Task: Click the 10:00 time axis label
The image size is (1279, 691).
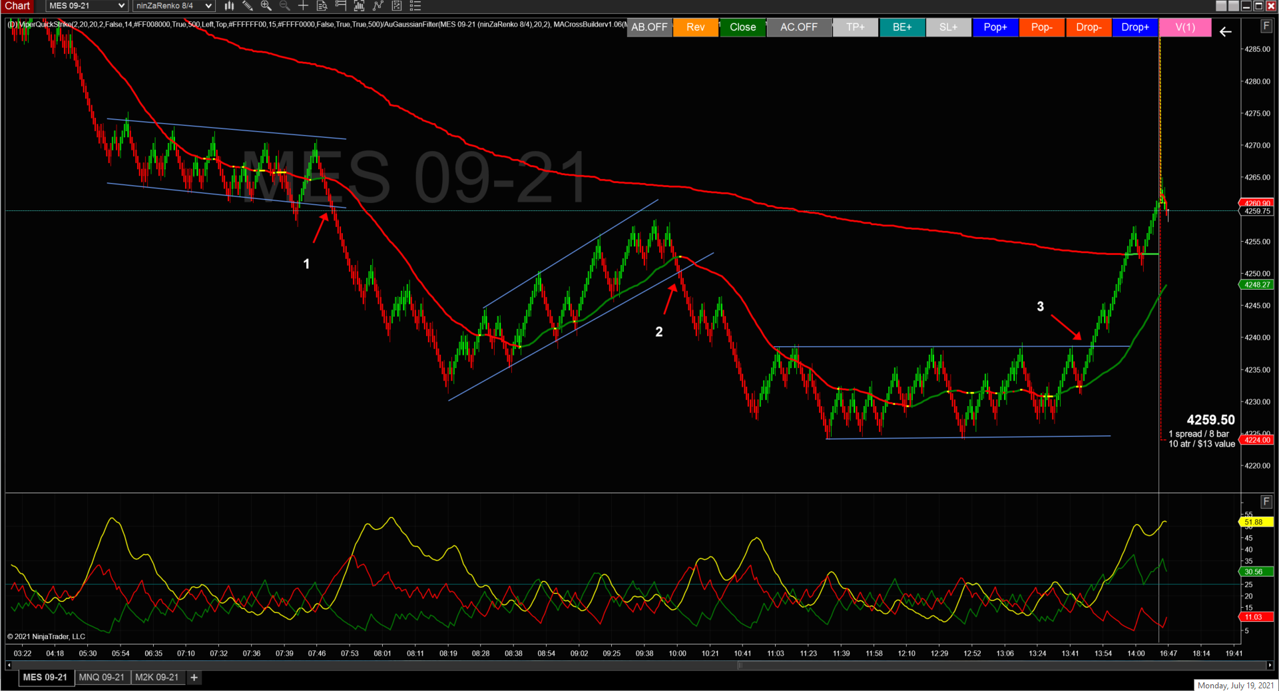Action: (x=677, y=654)
